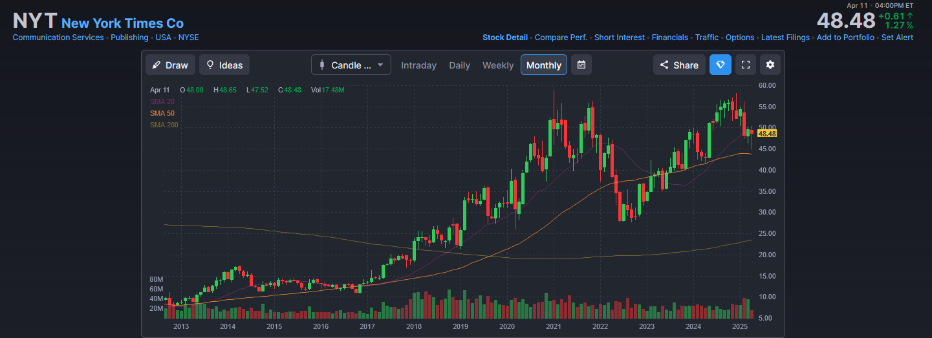932x338 pixels.
Task: Switch to the Weekly timeframe
Action: coord(497,65)
